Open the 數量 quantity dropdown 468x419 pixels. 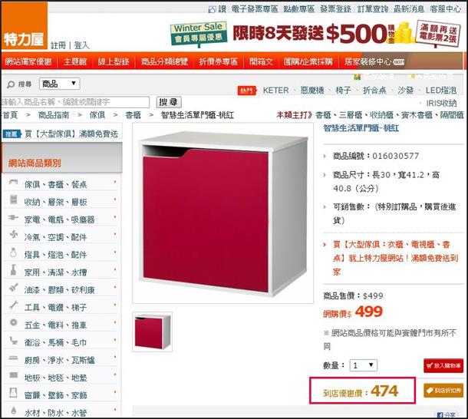tap(363, 365)
